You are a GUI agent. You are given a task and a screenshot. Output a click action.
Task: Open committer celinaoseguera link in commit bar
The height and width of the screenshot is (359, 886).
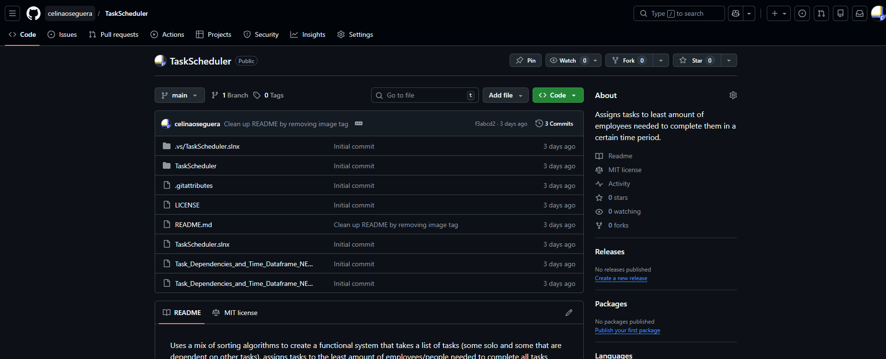tap(197, 124)
